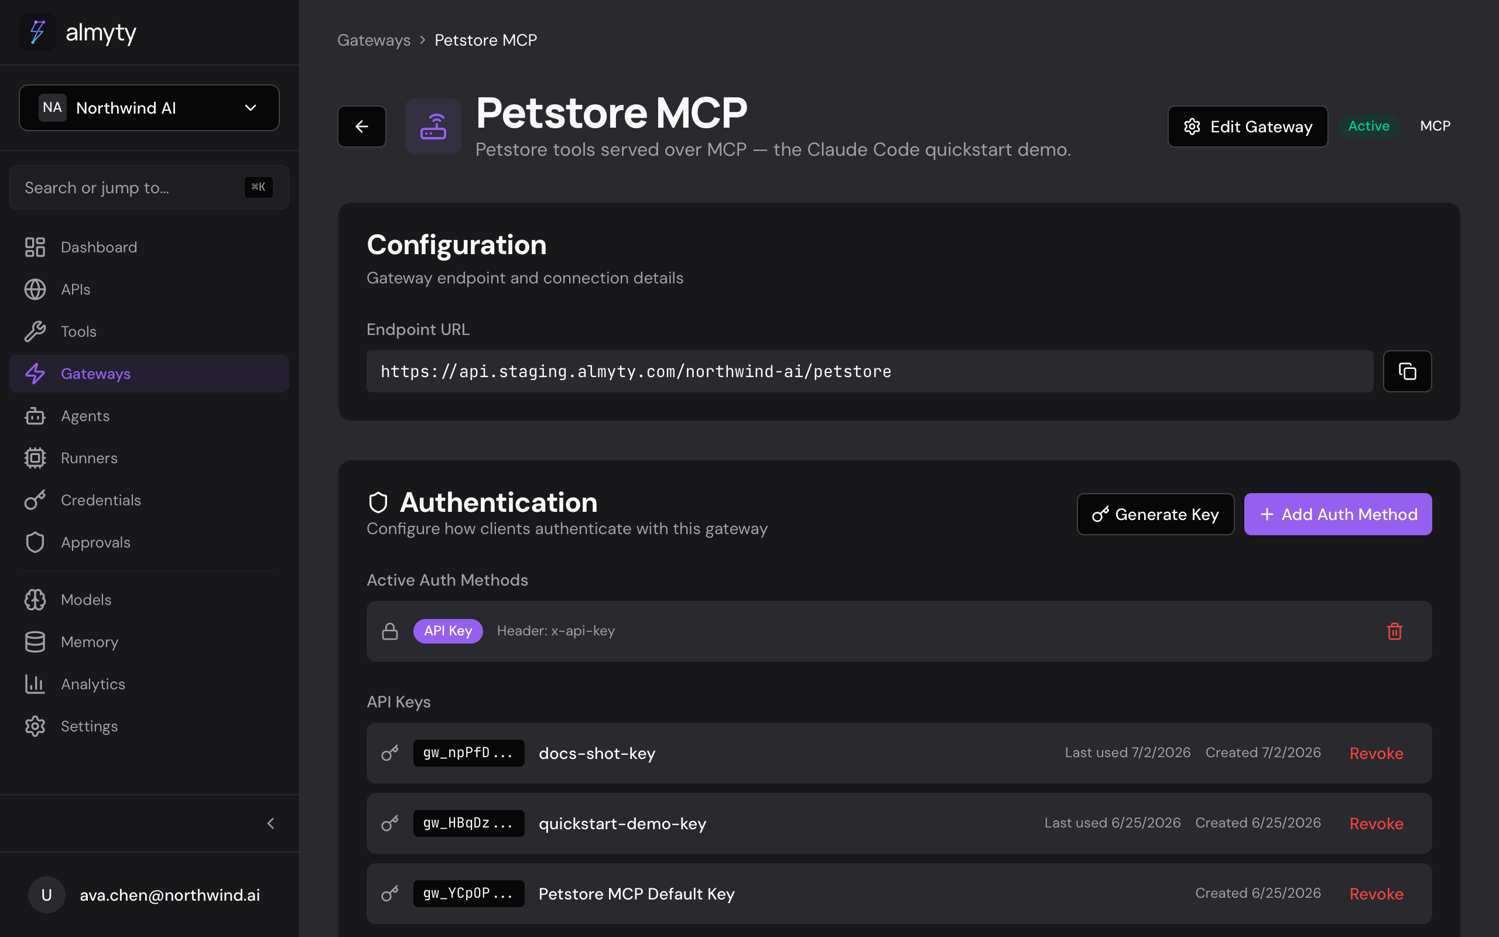Click the Tools wrench icon
The height and width of the screenshot is (937, 1499).
[x=35, y=331]
